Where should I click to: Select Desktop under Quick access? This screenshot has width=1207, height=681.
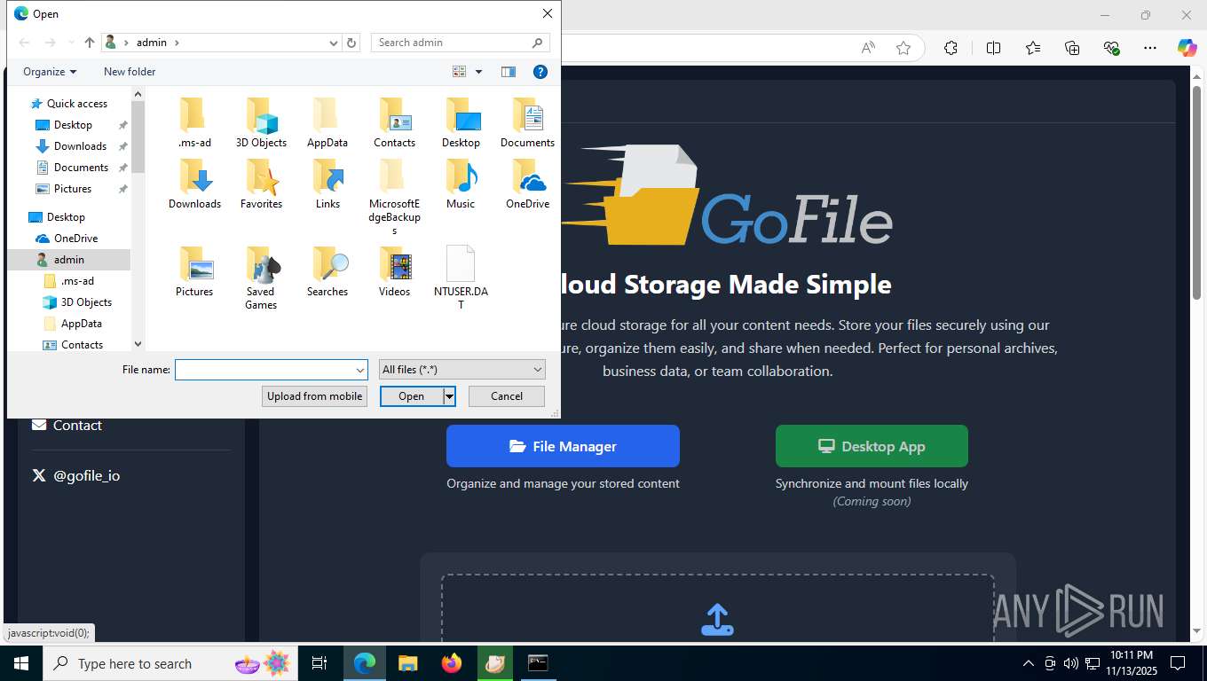coord(73,125)
